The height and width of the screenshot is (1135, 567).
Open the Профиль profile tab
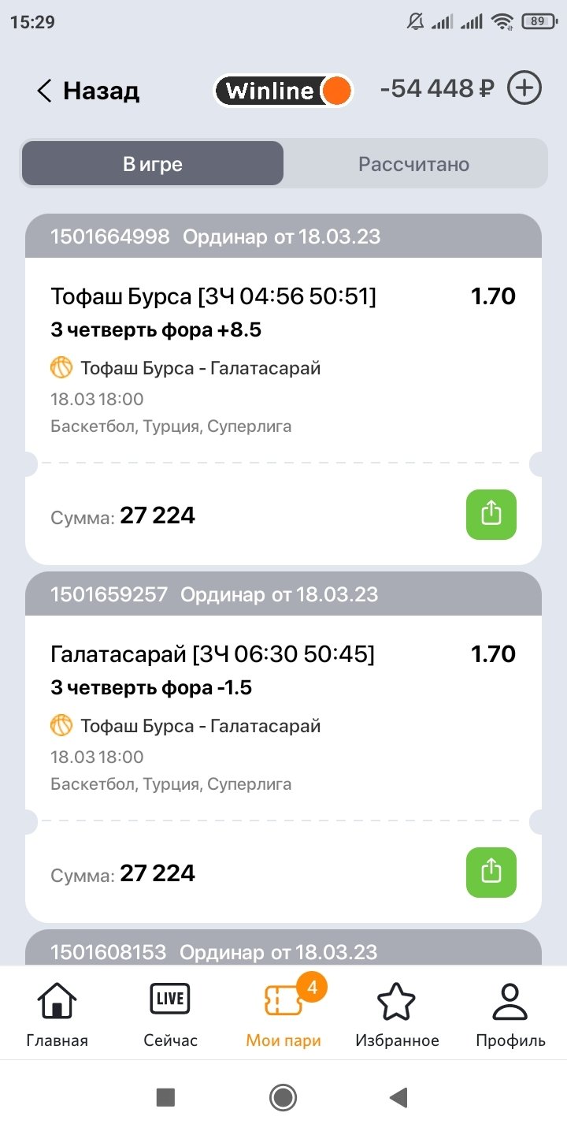pyautogui.click(x=510, y=1014)
